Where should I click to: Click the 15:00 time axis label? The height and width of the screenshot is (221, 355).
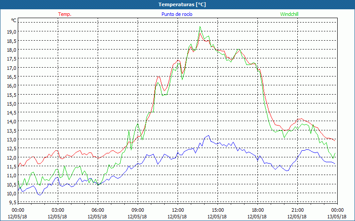click(x=217, y=210)
